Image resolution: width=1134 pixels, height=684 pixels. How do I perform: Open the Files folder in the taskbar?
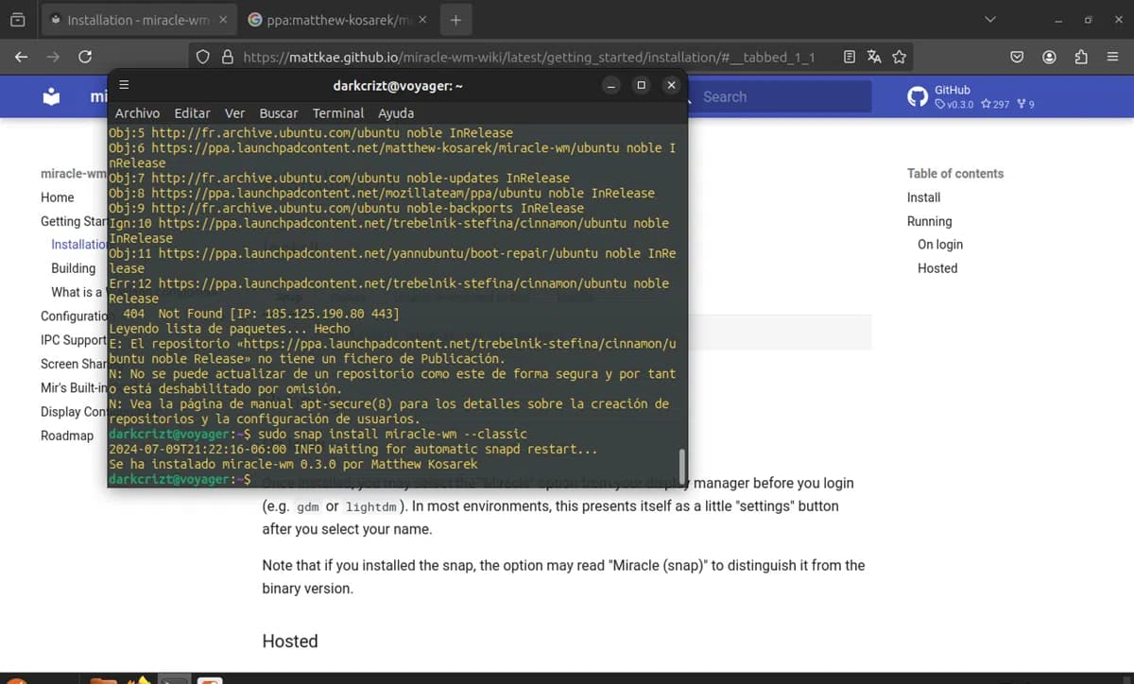click(x=102, y=678)
